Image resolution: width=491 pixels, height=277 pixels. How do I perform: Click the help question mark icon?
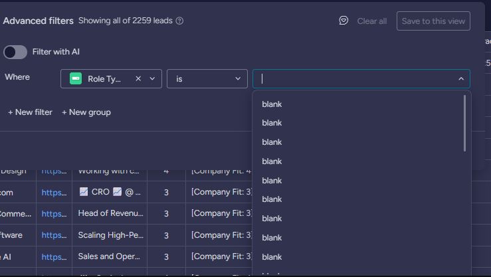(x=179, y=21)
